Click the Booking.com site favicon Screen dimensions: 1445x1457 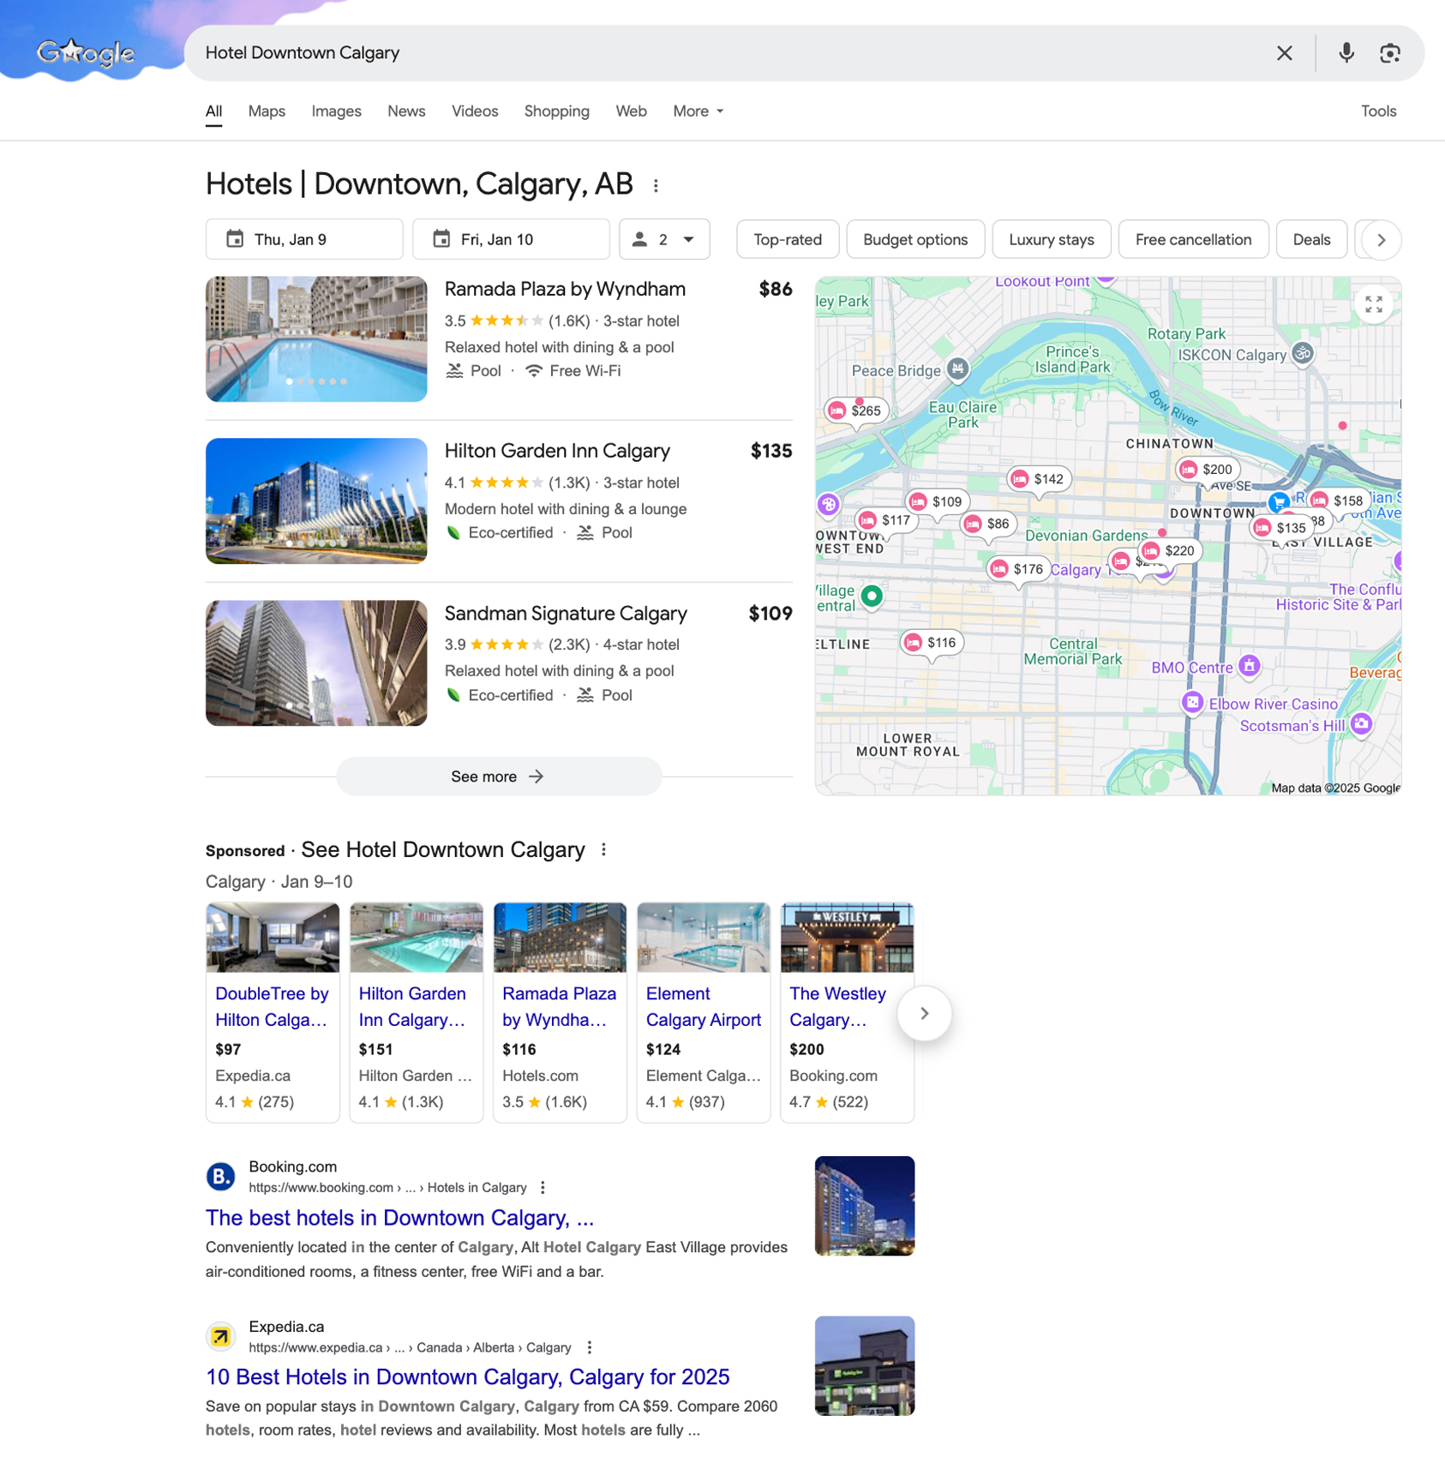[221, 1177]
